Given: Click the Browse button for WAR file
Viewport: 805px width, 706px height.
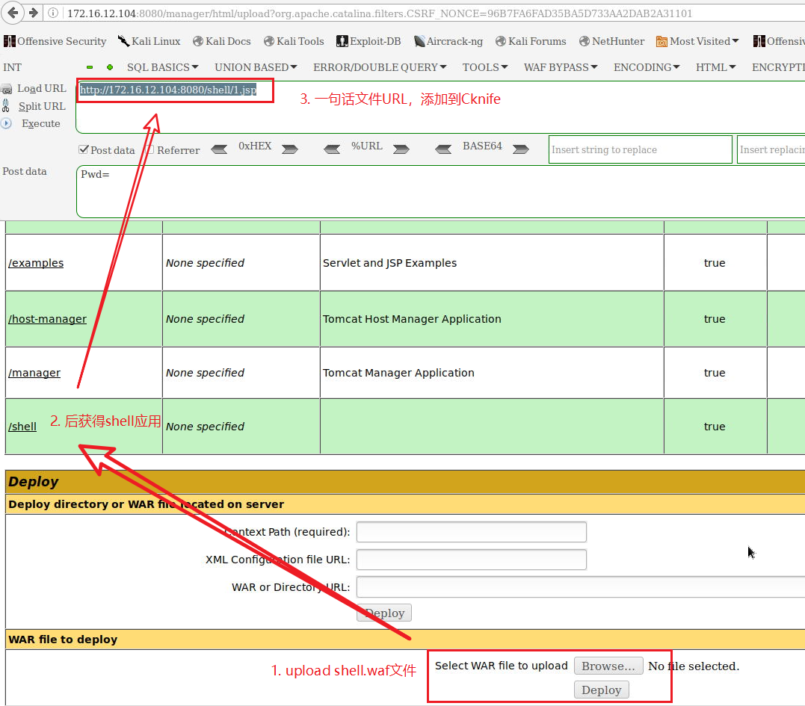Looking at the screenshot, I should pyautogui.click(x=608, y=666).
